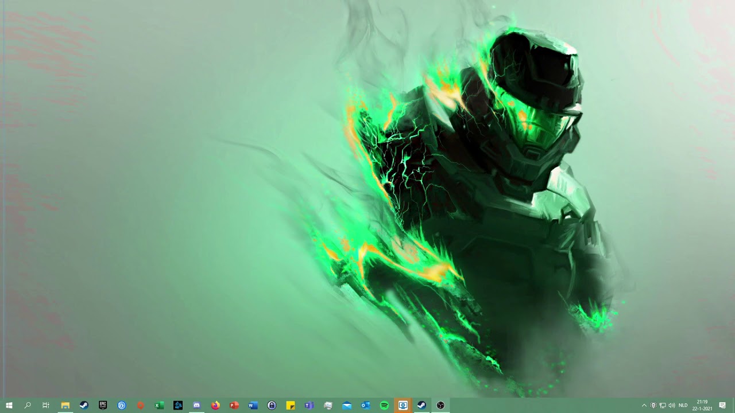Open Task View on the taskbar
735x413 pixels.
click(46, 406)
